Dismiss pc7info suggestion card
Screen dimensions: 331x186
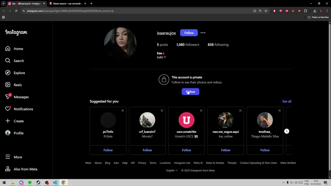(123, 111)
